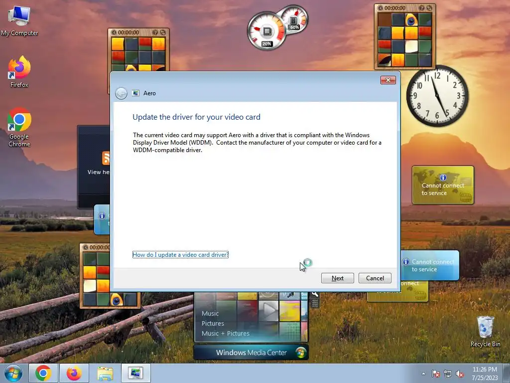
Task: Click the Next button in Aero dialog
Action: coord(337,278)
